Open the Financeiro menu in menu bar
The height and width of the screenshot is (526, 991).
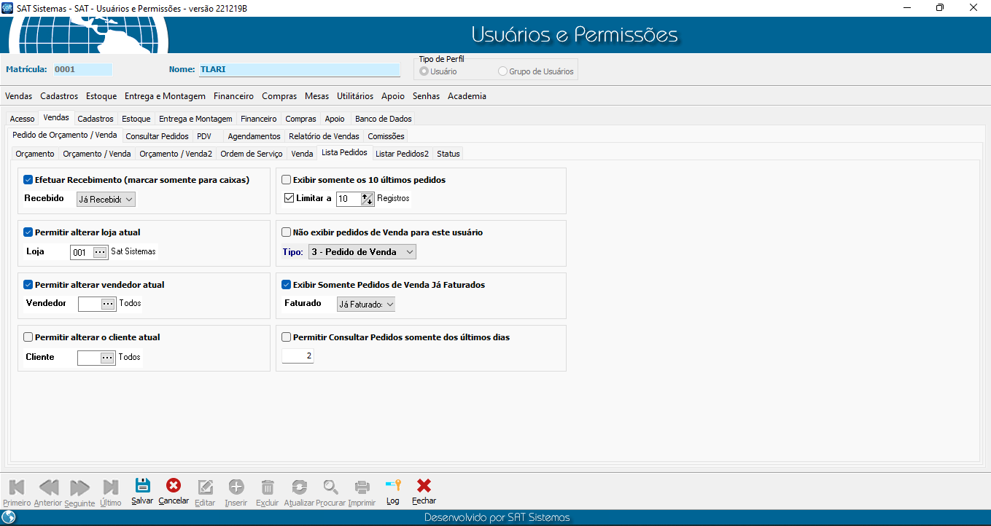(233, 96)
